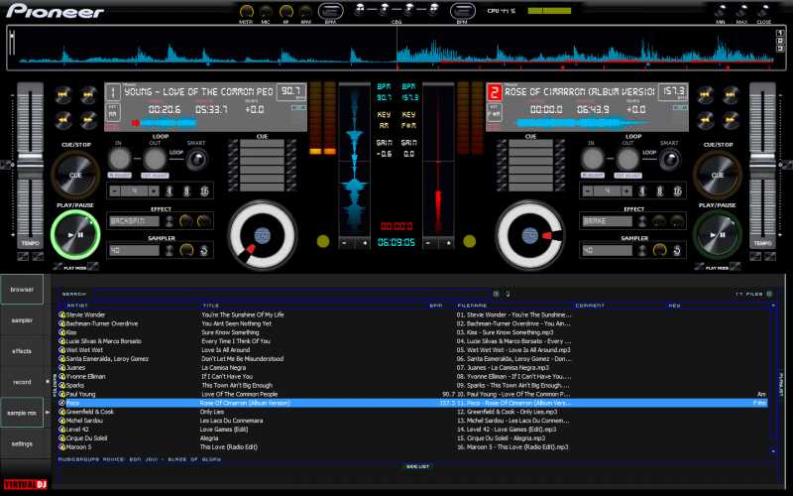793x496 pixels.
Task: Open the browser tab
Action: tap(22, 290)
